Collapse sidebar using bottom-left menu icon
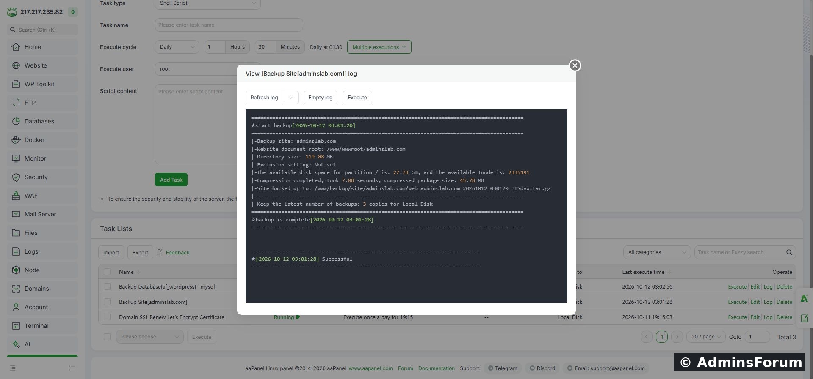This screenshot has width=813, height=379. (13, 368)
